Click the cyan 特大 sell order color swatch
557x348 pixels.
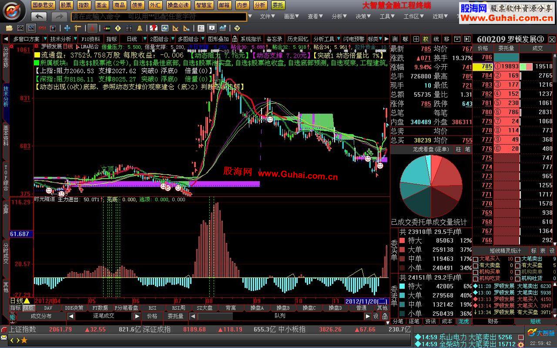click(402, 286)
